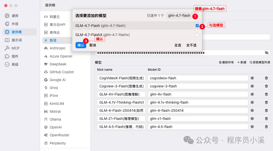This screenshot has height=151, width=273.
Task: Click 获取模型列表 to fetch models
Action: coord(260,62)
